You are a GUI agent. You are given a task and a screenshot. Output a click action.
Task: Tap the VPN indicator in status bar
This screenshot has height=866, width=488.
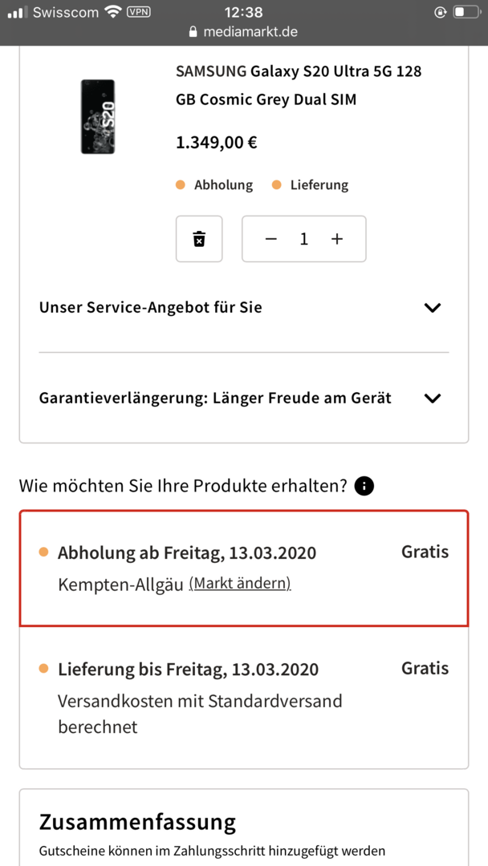(139, 11)
